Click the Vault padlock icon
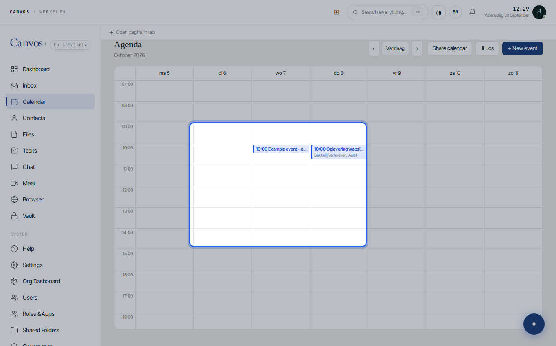 14,216
